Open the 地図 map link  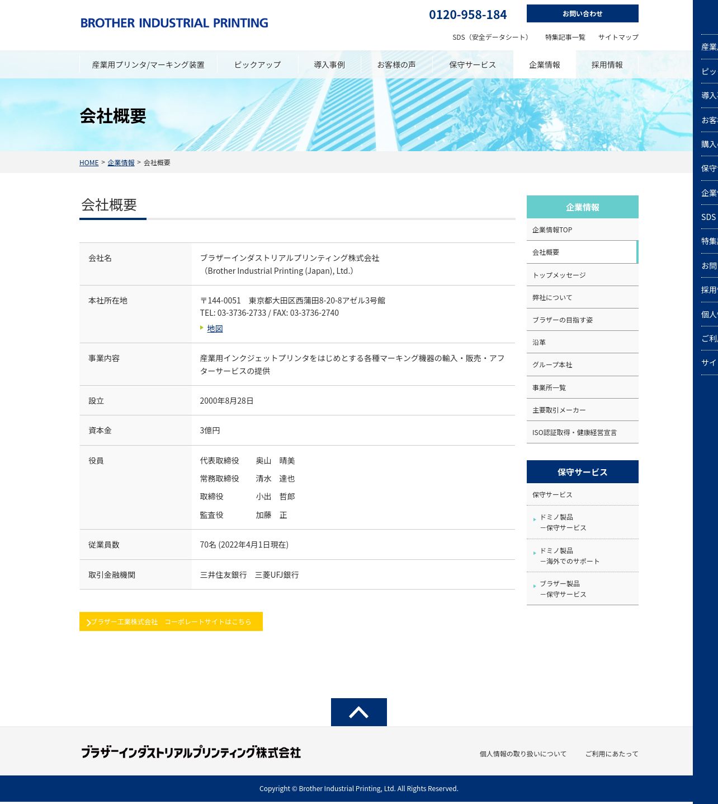pos(215,329)
